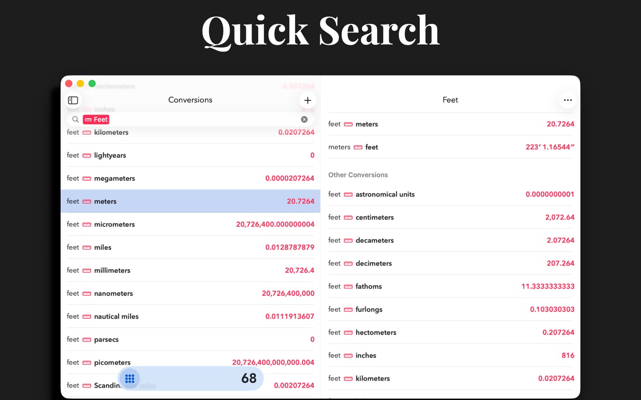Click the 816 inches value
Screen dimensions: 641x400
[x=568, y=355]
